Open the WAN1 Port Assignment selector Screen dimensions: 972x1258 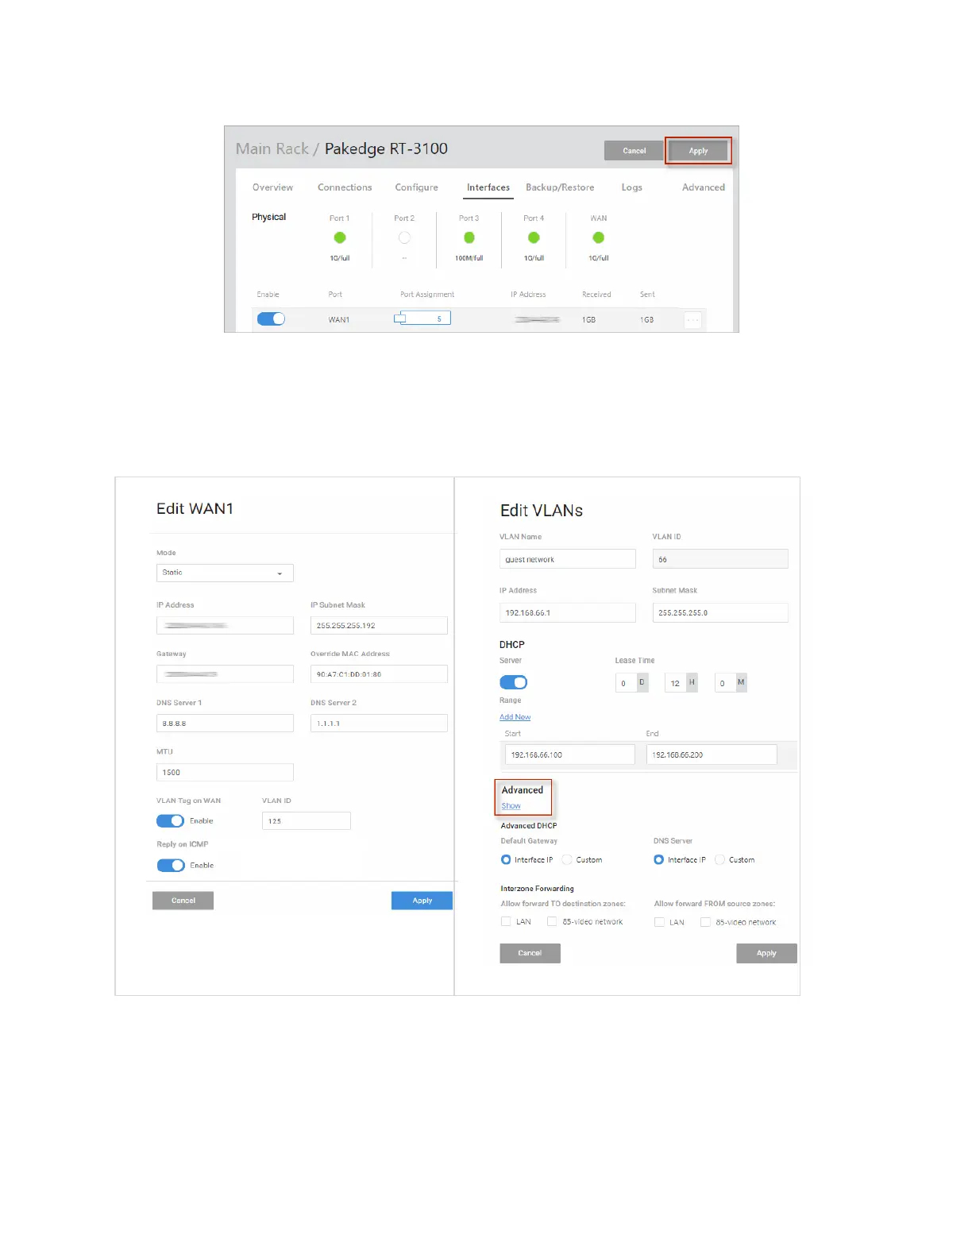(422, 318)
